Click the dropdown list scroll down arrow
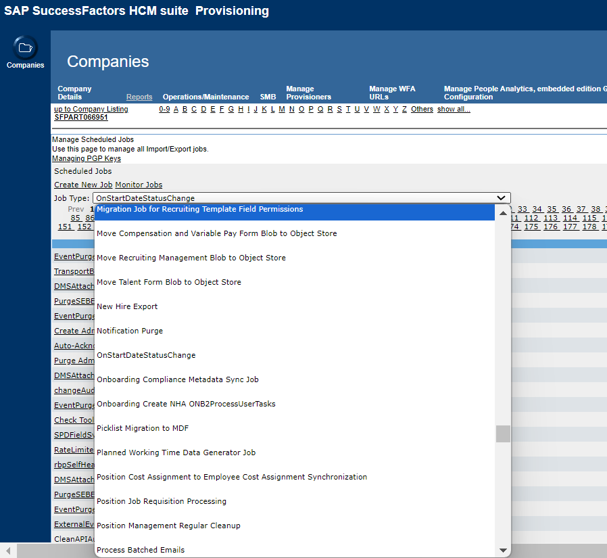Screen dimensions: 607x558 [503, 551]
